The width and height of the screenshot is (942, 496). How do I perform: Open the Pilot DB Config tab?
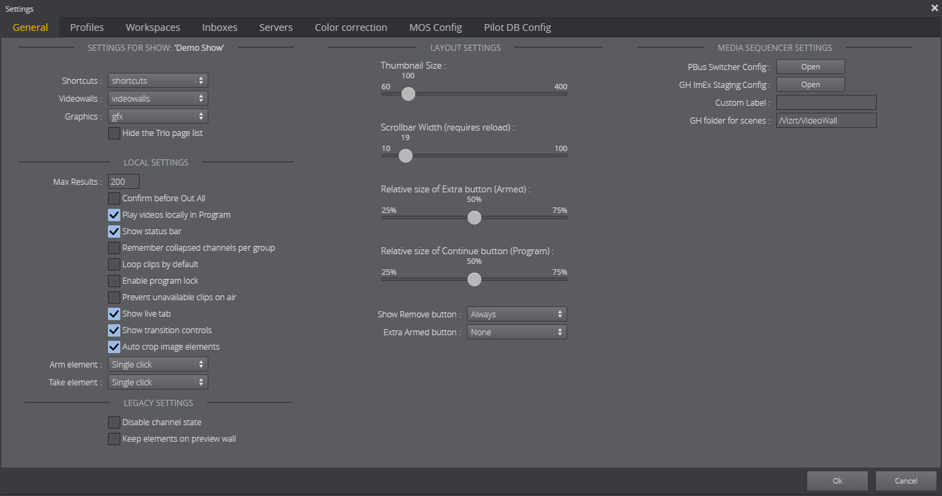point(517,27)
